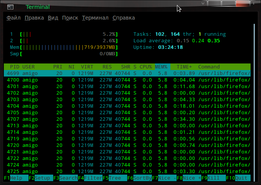Select process row with PID 4701
This screenshot has width=261, height=185.
[127, 87]
